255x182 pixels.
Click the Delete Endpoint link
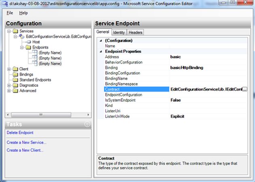[x=20, y=133]
